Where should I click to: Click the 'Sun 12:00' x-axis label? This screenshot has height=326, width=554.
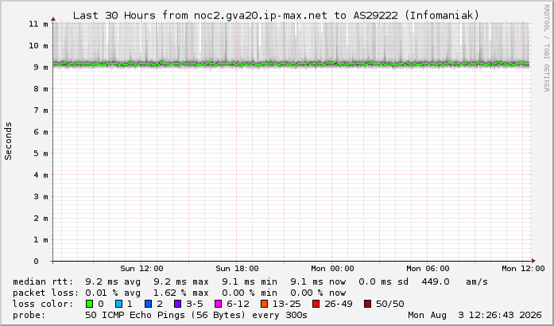point(141,269)
